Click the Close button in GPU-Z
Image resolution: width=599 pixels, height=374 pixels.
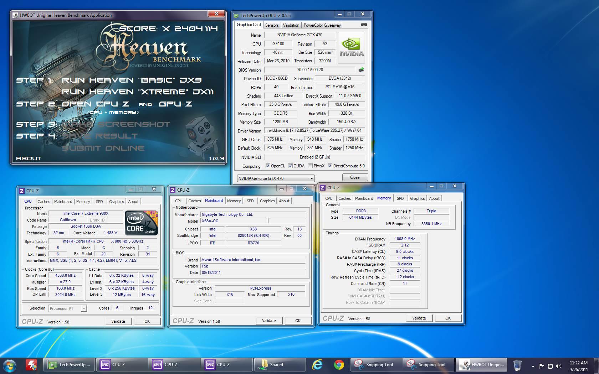tap(355, 177)
